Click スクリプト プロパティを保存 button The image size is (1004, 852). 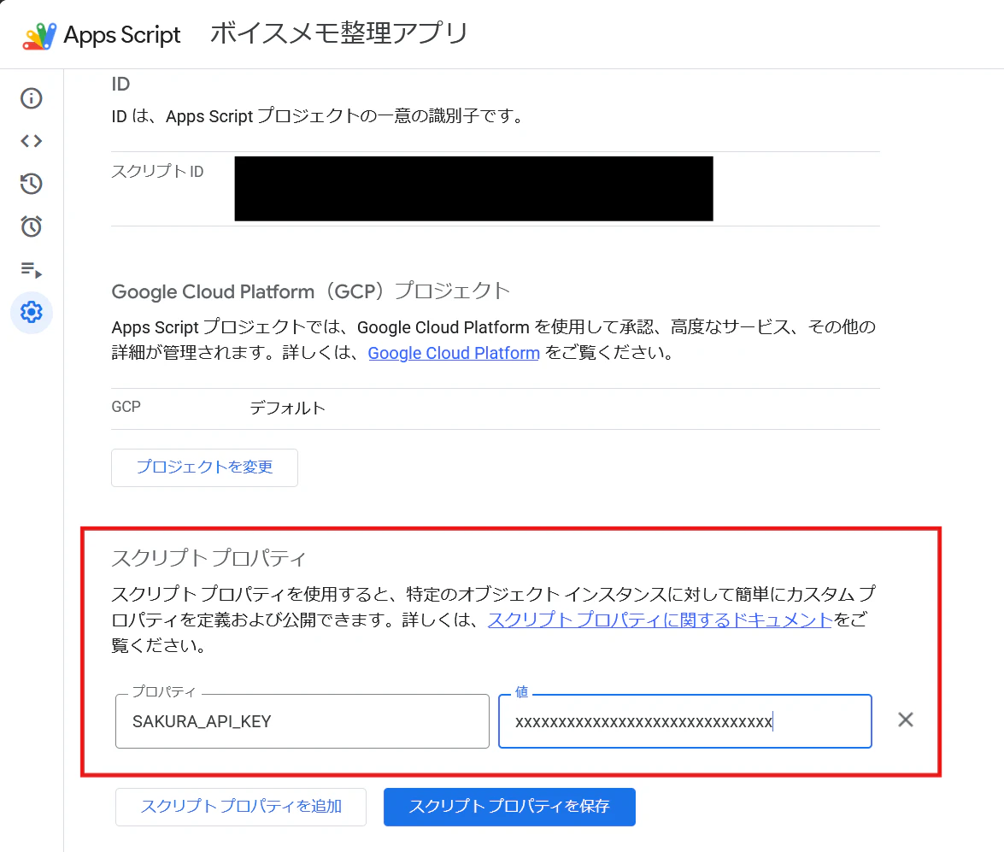click(x=509, y=807)
